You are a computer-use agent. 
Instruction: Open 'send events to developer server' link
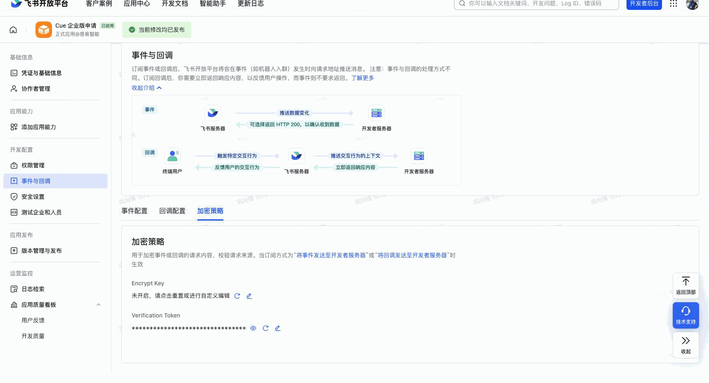pos(331,255)
